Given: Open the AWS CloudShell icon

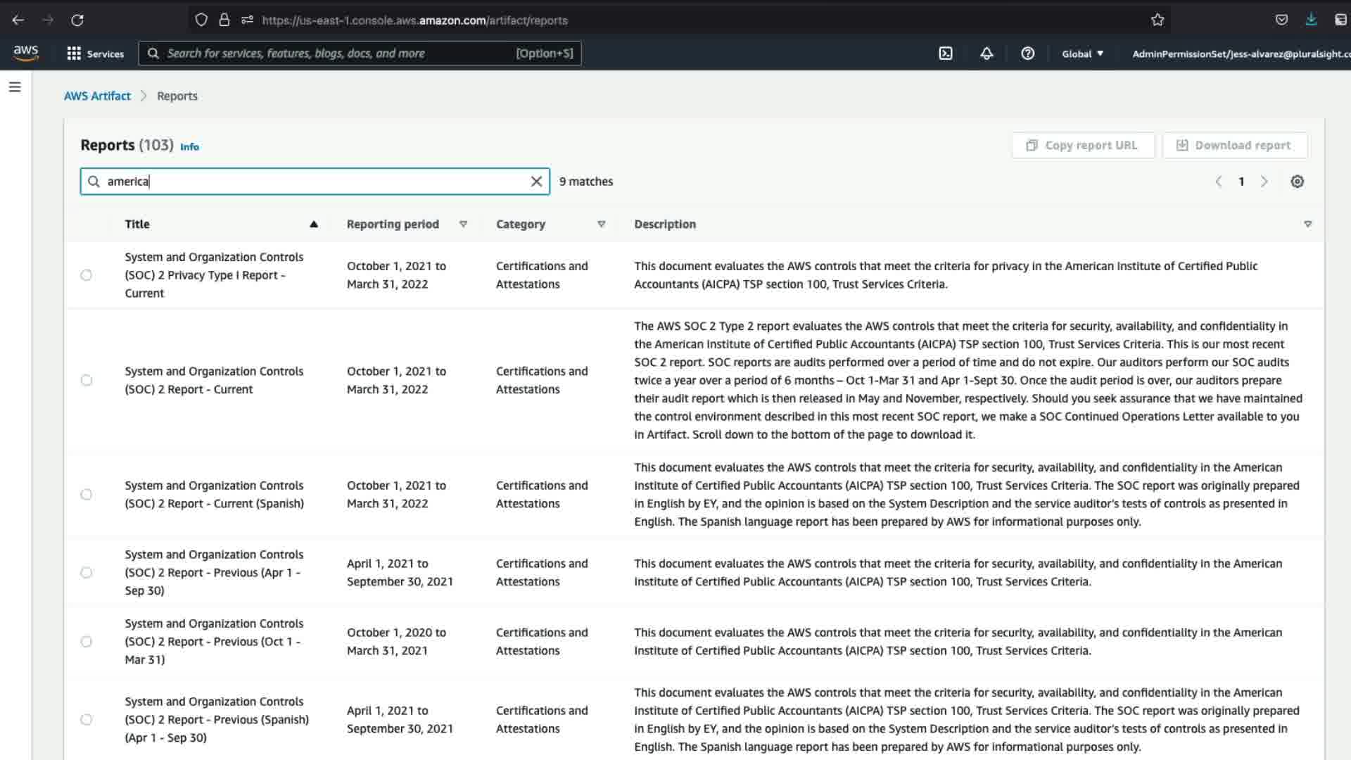Looking at the screenshot, I should [946, 53].
